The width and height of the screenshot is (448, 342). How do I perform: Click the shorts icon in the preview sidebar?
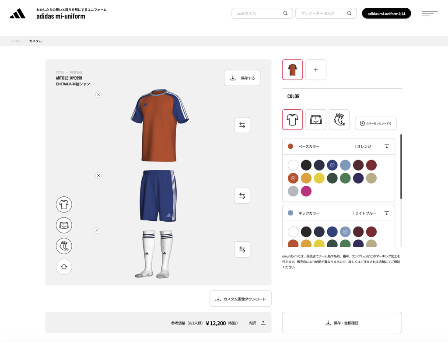point(64,225)
